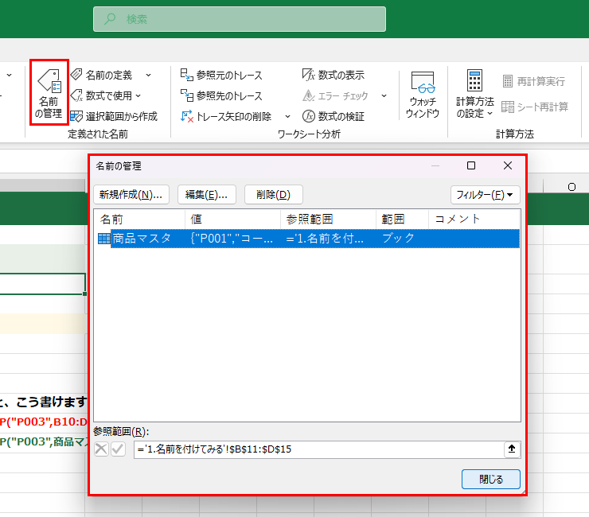Click the 参照範囲 column header
Viewport: 589px width, 517px height.
coord(328,219)
